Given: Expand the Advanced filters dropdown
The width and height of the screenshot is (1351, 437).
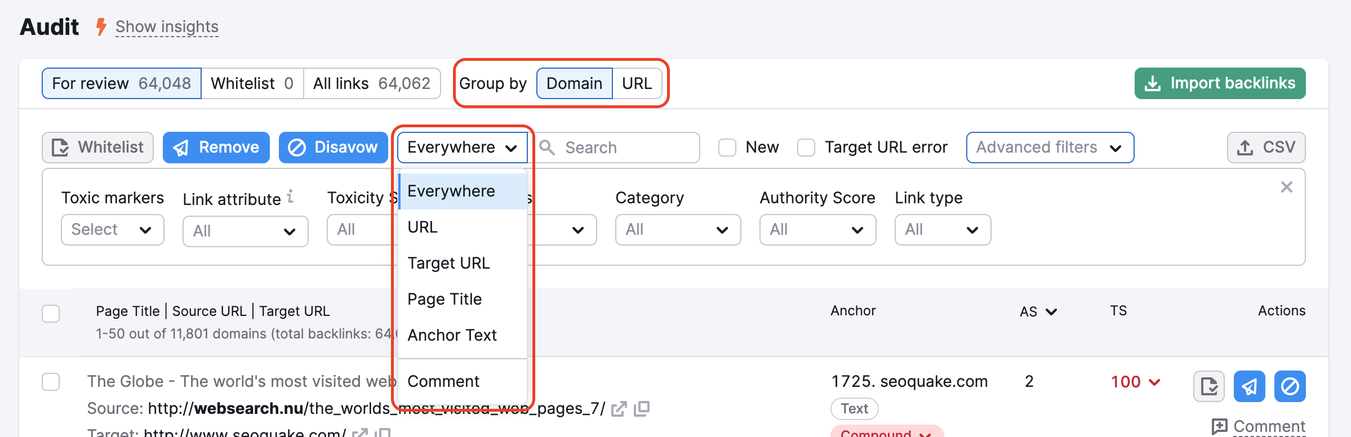Looking at the screenshot, I should 1049,148.
